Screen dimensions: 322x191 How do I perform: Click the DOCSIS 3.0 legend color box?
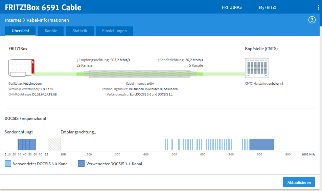tap(8, 164)
